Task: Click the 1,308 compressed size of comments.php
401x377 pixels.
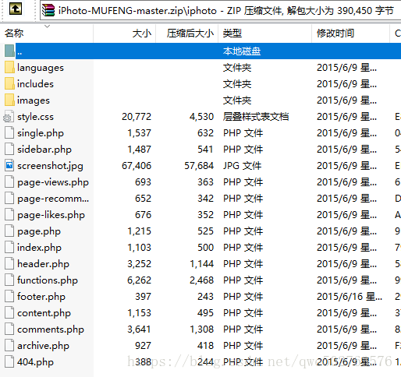Action: (202, 329)
